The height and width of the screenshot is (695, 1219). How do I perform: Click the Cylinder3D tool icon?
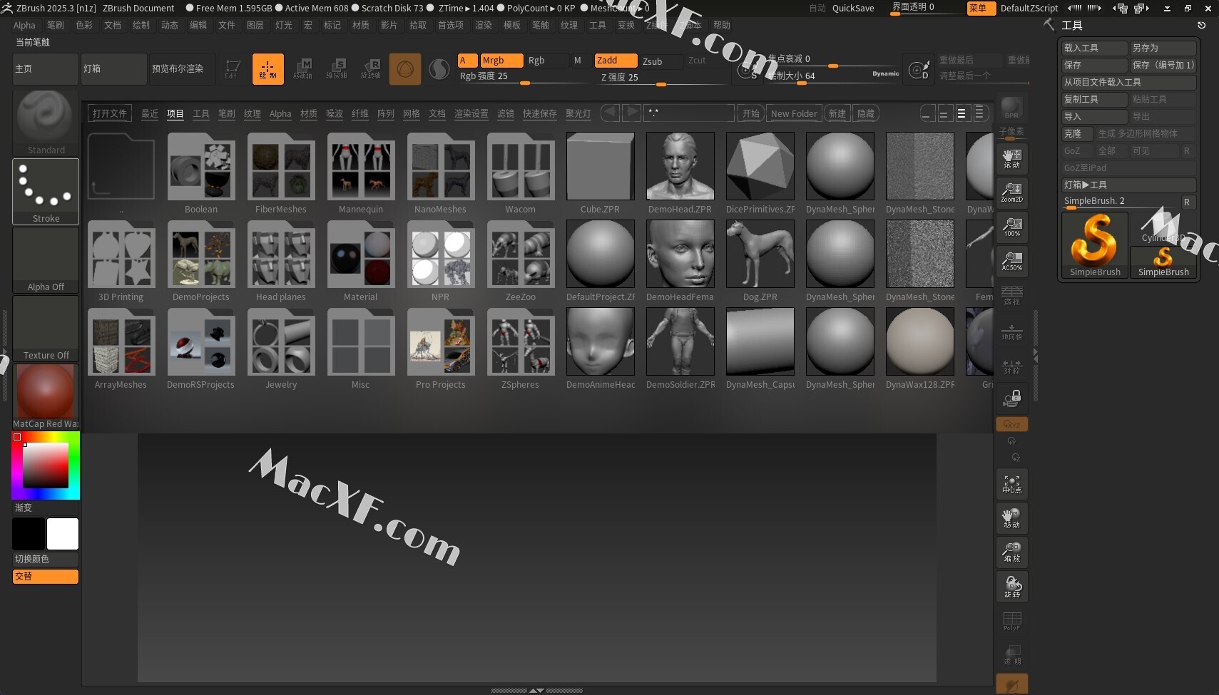click(1163, 228)
